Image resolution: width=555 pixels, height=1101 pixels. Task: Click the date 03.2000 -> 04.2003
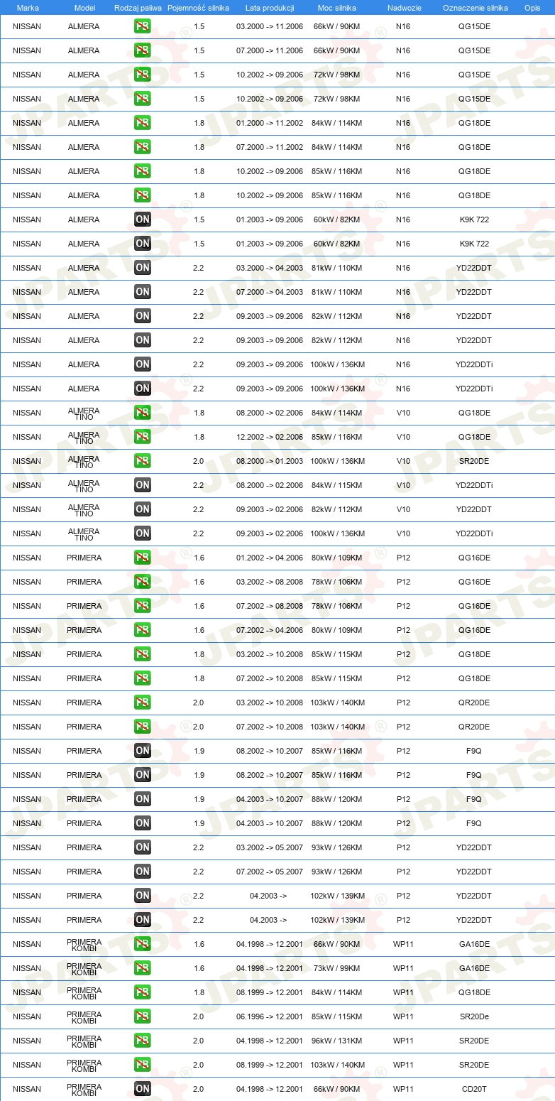click(270, 268)
